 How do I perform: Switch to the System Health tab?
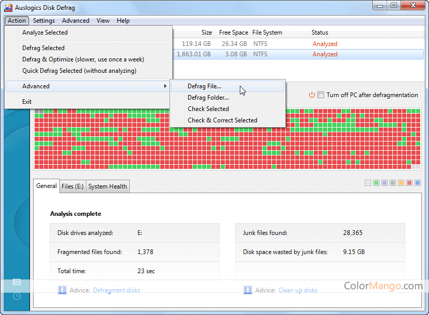108,186
